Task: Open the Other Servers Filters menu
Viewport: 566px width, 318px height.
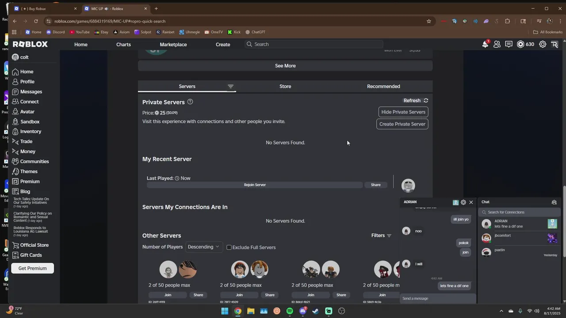Action: [x=381, y=235]
